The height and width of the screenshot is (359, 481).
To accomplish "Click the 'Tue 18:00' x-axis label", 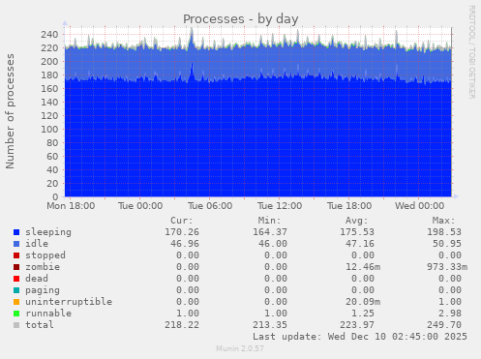I will pos(349,206).
